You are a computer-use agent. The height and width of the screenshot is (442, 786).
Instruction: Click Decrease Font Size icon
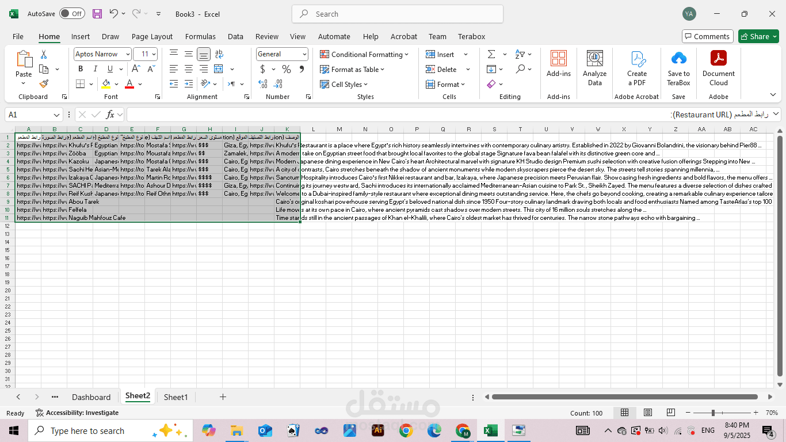[151, 69]
